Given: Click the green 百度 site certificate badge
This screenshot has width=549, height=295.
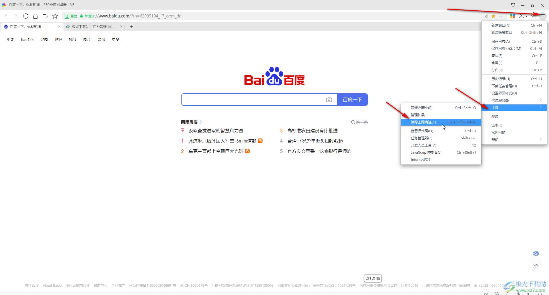Looking at the screenshot, I should point(71,16).
